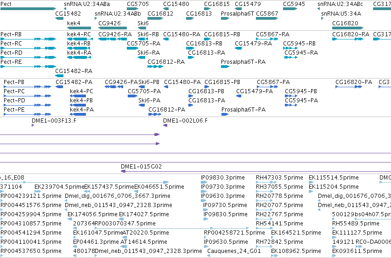Screen dimensions: 391x258
Task: Click the EK115514.5prime EST label
Action: pyautogui.click(x=334, y=178)
